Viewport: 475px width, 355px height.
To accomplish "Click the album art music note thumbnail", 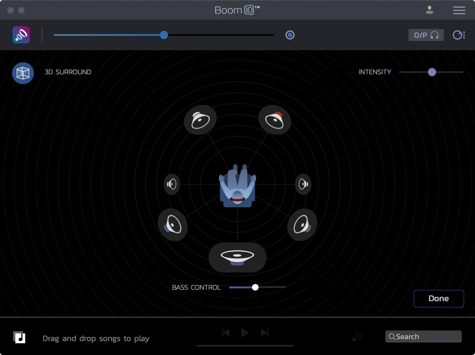I will (x=19, y=337).
